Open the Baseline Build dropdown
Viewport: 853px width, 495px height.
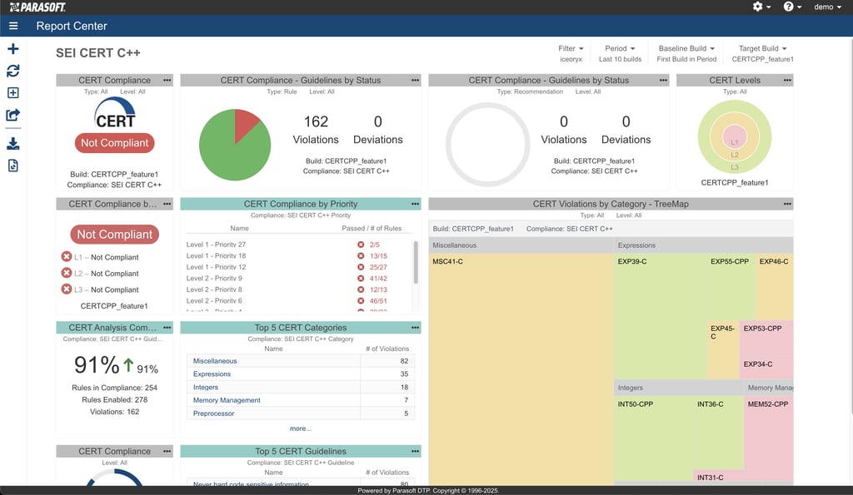point(686,48)
